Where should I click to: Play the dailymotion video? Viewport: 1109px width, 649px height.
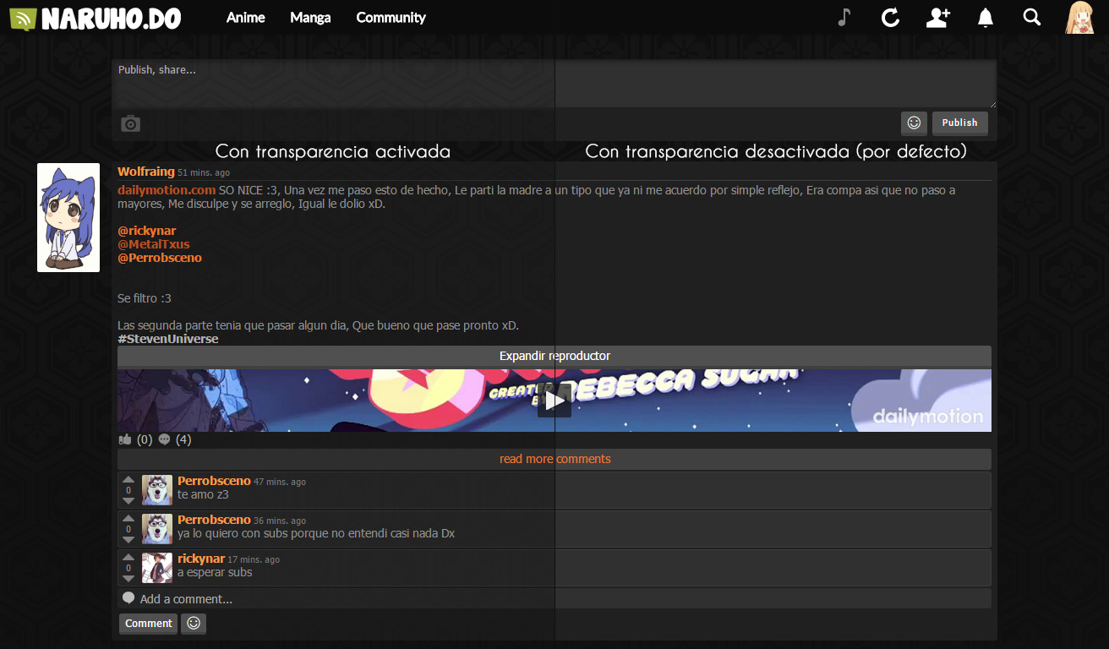pyautogui.click(x=554, y=401)
